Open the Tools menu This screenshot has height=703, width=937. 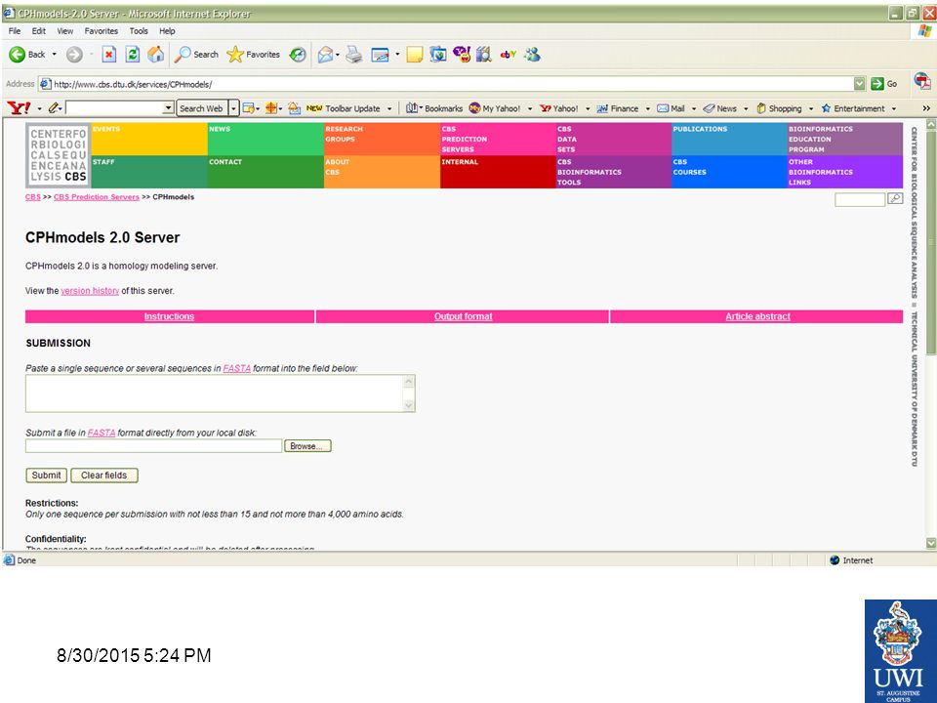139,30
